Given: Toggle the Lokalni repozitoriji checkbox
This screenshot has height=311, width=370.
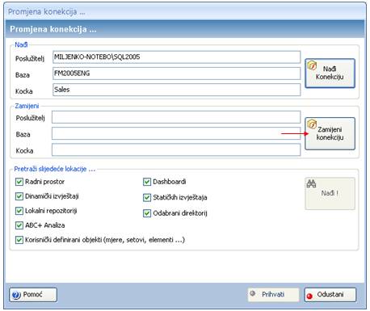Looking at the screenshot, I should (19, 211).
